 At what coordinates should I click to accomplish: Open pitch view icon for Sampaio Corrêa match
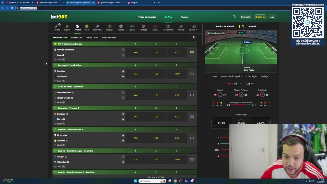point(192,95)
